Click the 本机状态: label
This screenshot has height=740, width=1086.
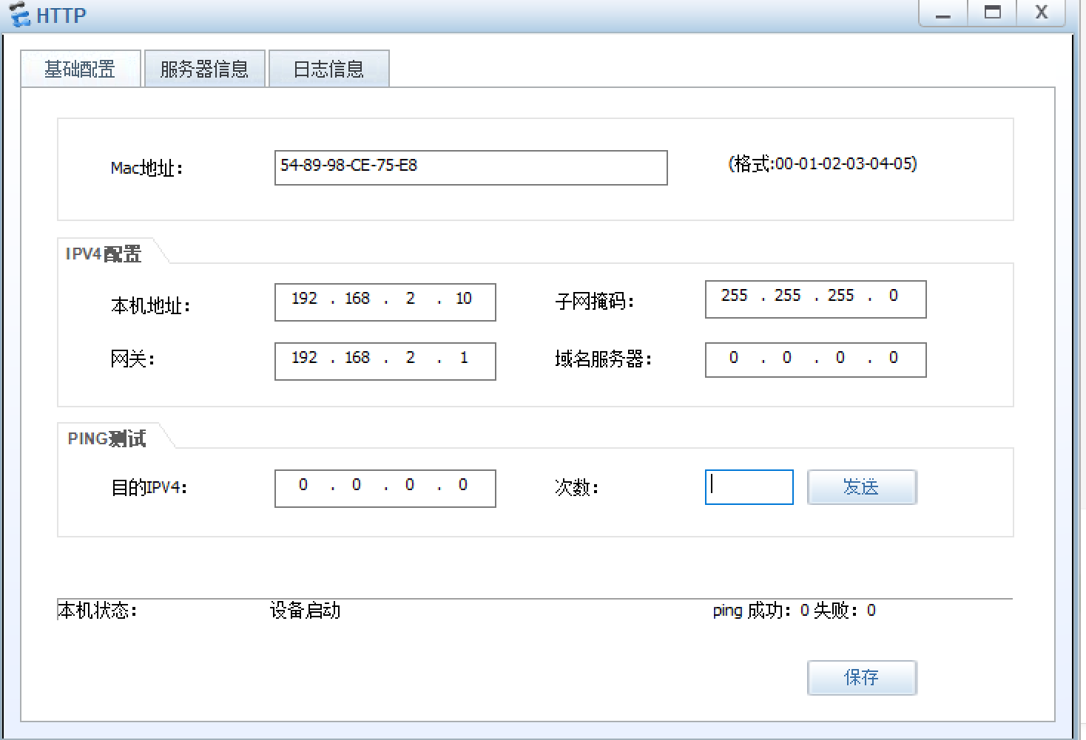[x=98, y=611]
